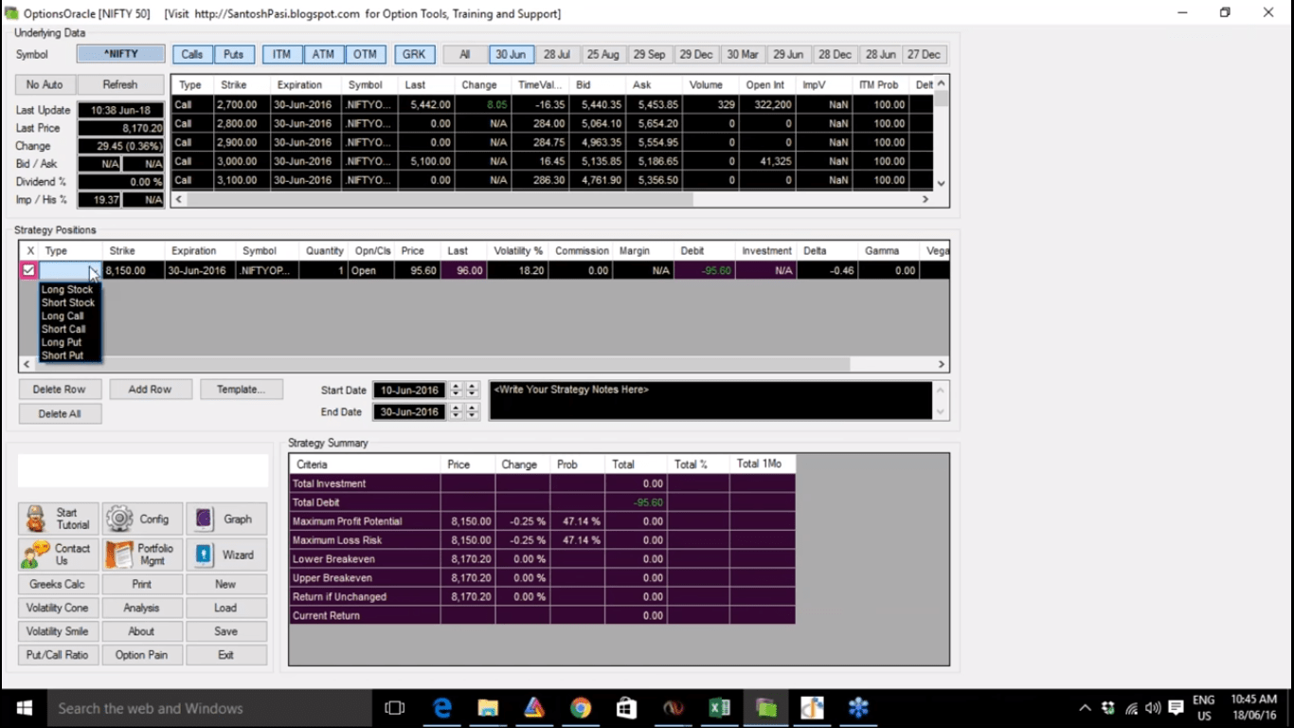Viewport: 1294px width, 728px height.
Task: Click the OptionsOracle taskbar icon
Action: point(765,708)
